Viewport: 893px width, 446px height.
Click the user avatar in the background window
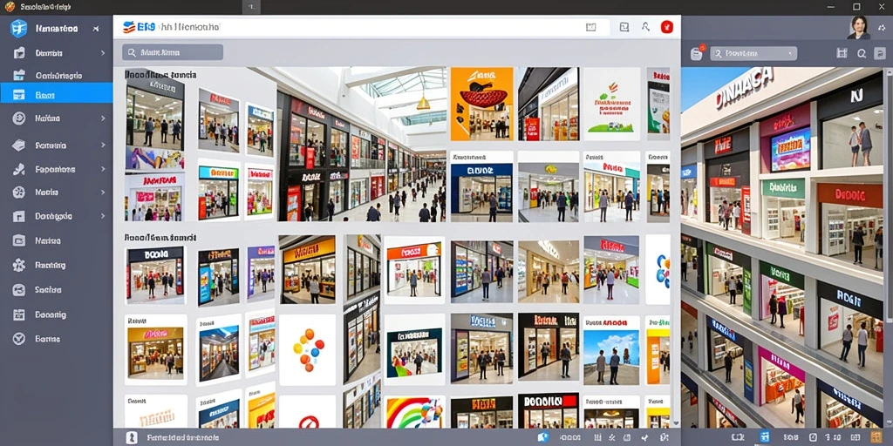[x=858, y=27]
